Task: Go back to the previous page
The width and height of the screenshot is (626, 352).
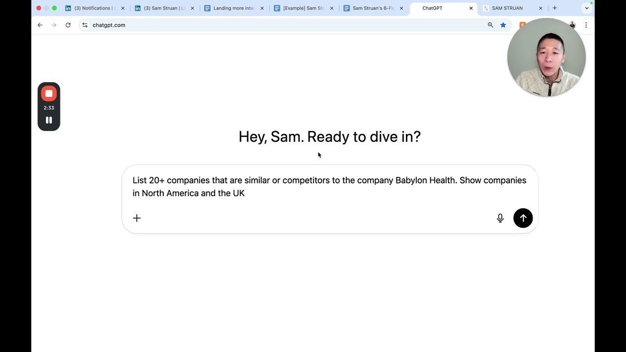Action: click(40, 25)
